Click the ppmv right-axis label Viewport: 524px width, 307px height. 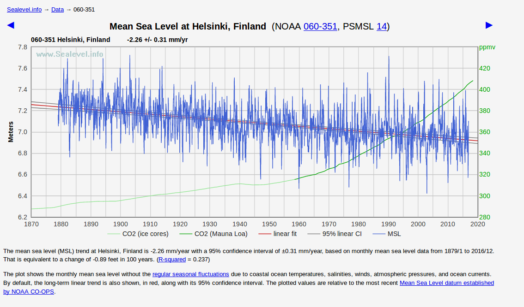[x=487, y=47]
